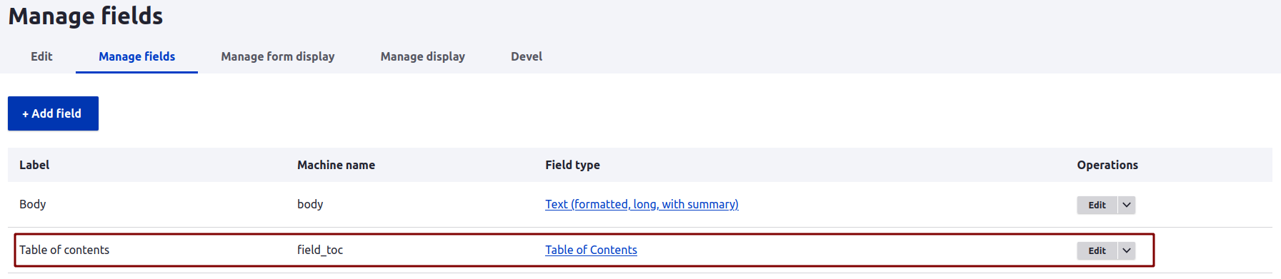Image resolution: width=1281 pixels, height=279 pixels.
Task: Click the Label column header
Action: pyautogui.click(x=34, y=165)
